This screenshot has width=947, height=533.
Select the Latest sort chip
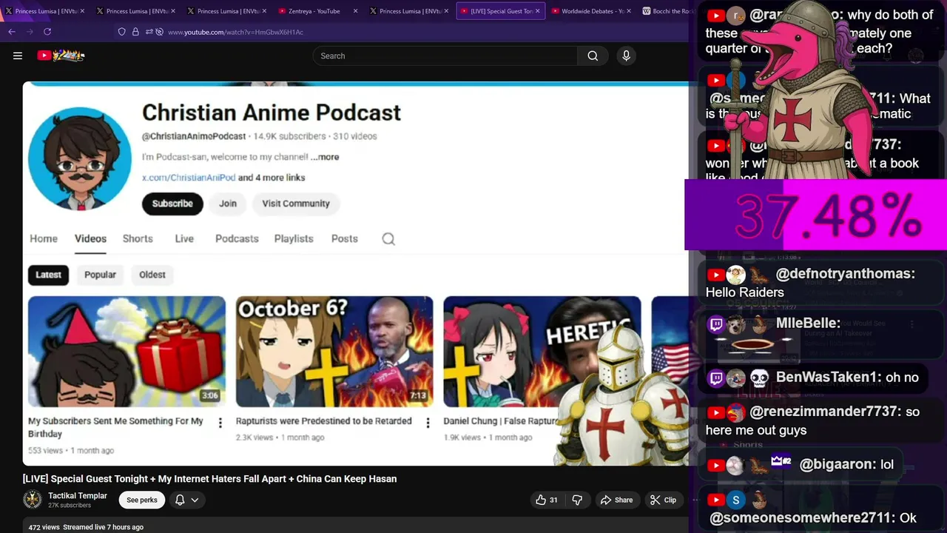coord(49,275)
